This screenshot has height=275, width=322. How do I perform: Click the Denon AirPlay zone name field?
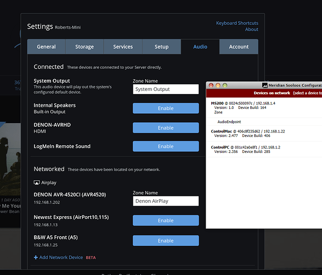(x=166, y=201)
